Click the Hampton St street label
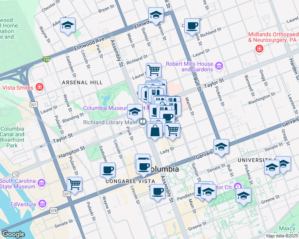The image size is (299, 239). click(72, 152)
